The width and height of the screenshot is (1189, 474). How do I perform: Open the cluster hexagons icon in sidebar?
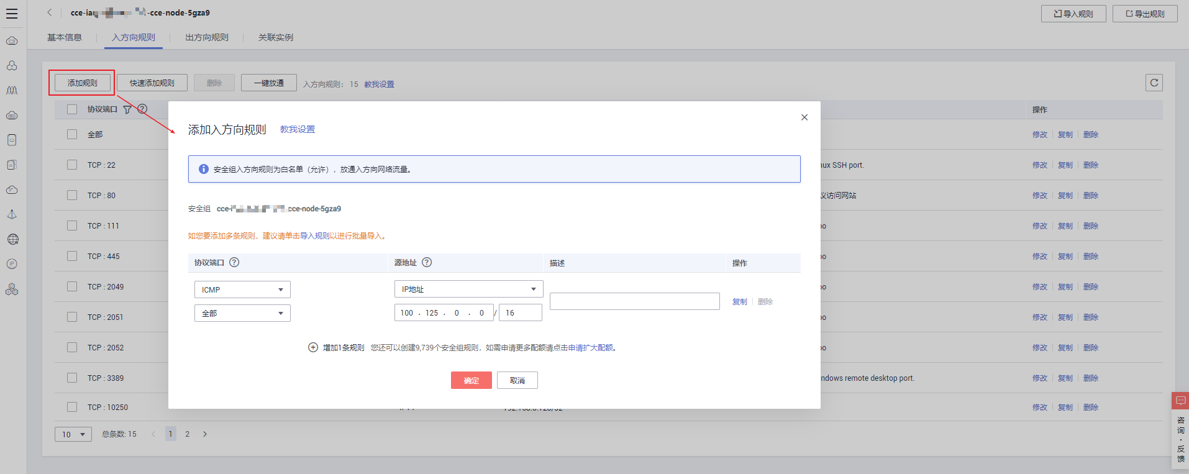tap(12, 66)
